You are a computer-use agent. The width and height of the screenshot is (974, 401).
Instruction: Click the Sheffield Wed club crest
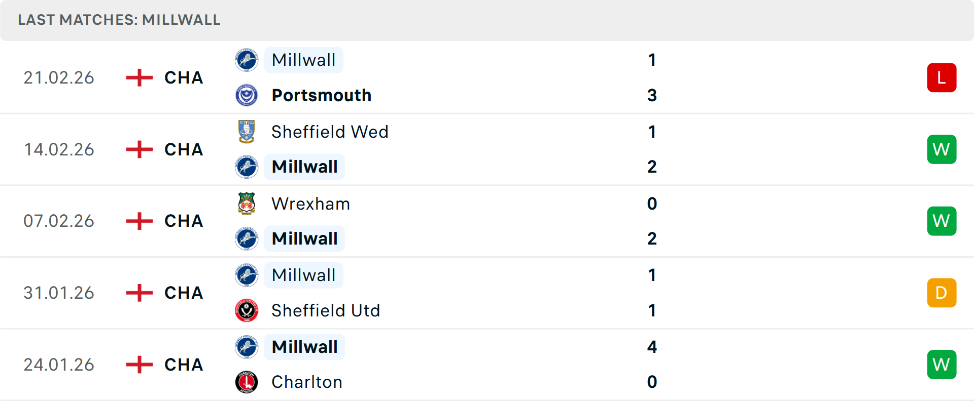tap(247, 132)
